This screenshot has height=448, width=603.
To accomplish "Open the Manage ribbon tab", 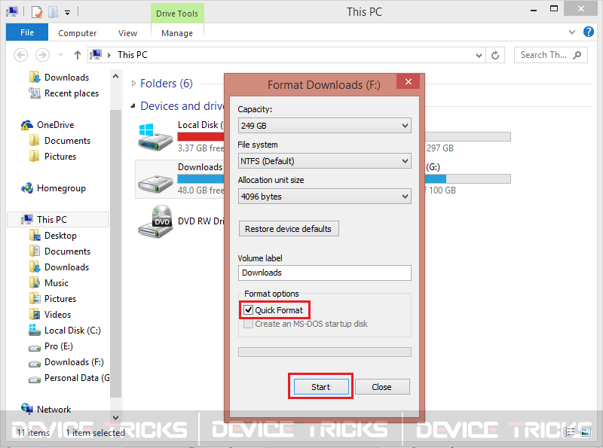I will (x=177, y=33).
